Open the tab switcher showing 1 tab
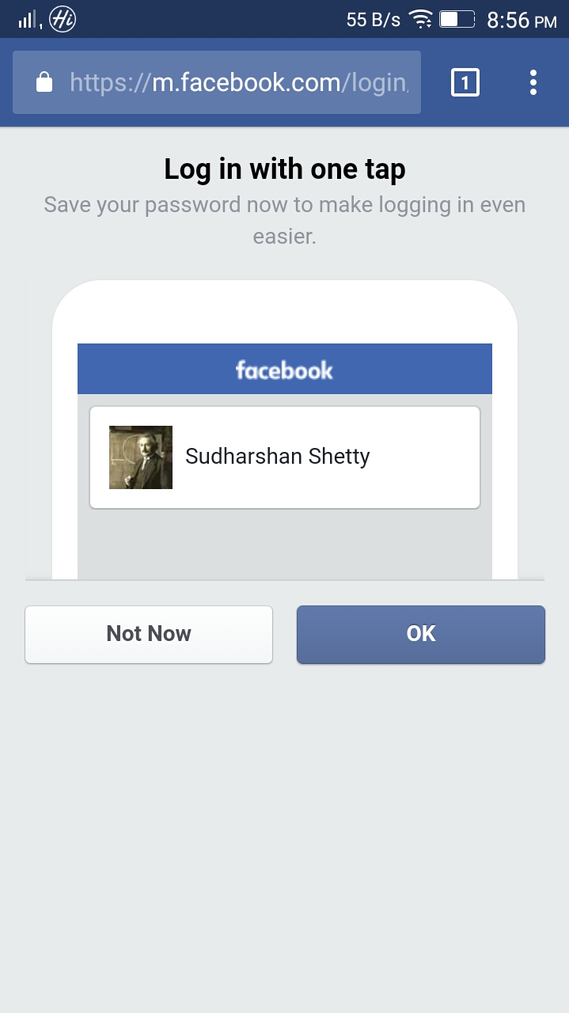The image size is (569, 1013). click(465, 82)
